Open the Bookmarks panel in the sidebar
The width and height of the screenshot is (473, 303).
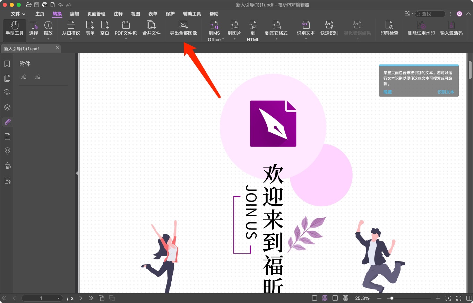[x=7, y=64]
